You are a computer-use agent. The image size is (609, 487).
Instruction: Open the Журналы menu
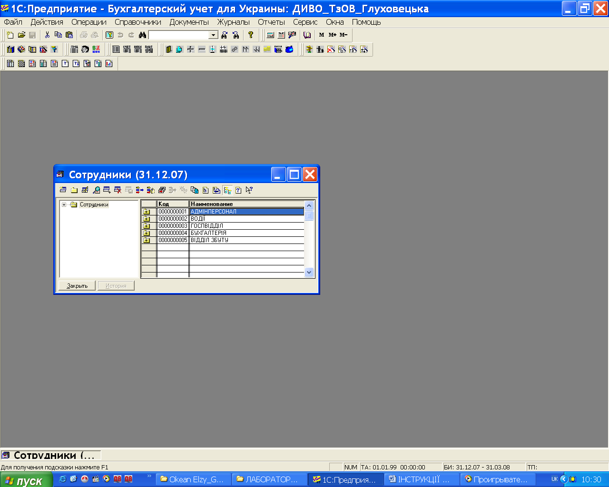click(x=234, y=22)
